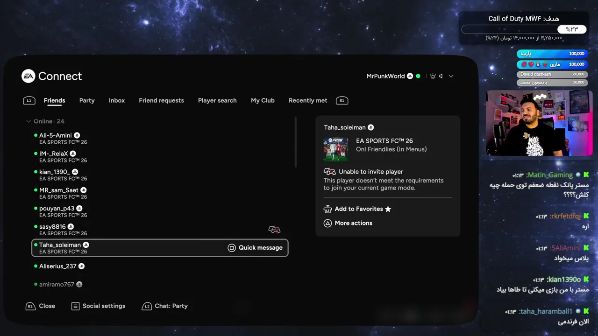Click the PlayStation badge next to kian_1390_
Viewport: 598px width, 336px height.
coord(75,172)
